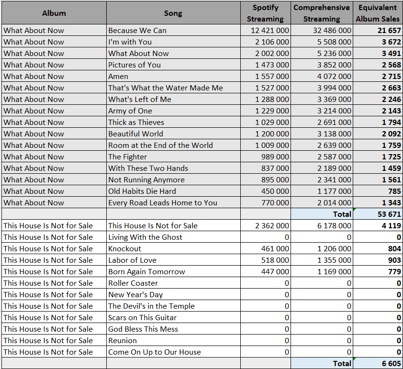Select 'Come On Up to Our House'
This screenshot has width=403, height=369.
[173, 352]
